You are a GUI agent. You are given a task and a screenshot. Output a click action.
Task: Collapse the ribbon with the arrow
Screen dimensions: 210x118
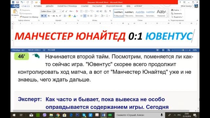click(x=197, y=20)
